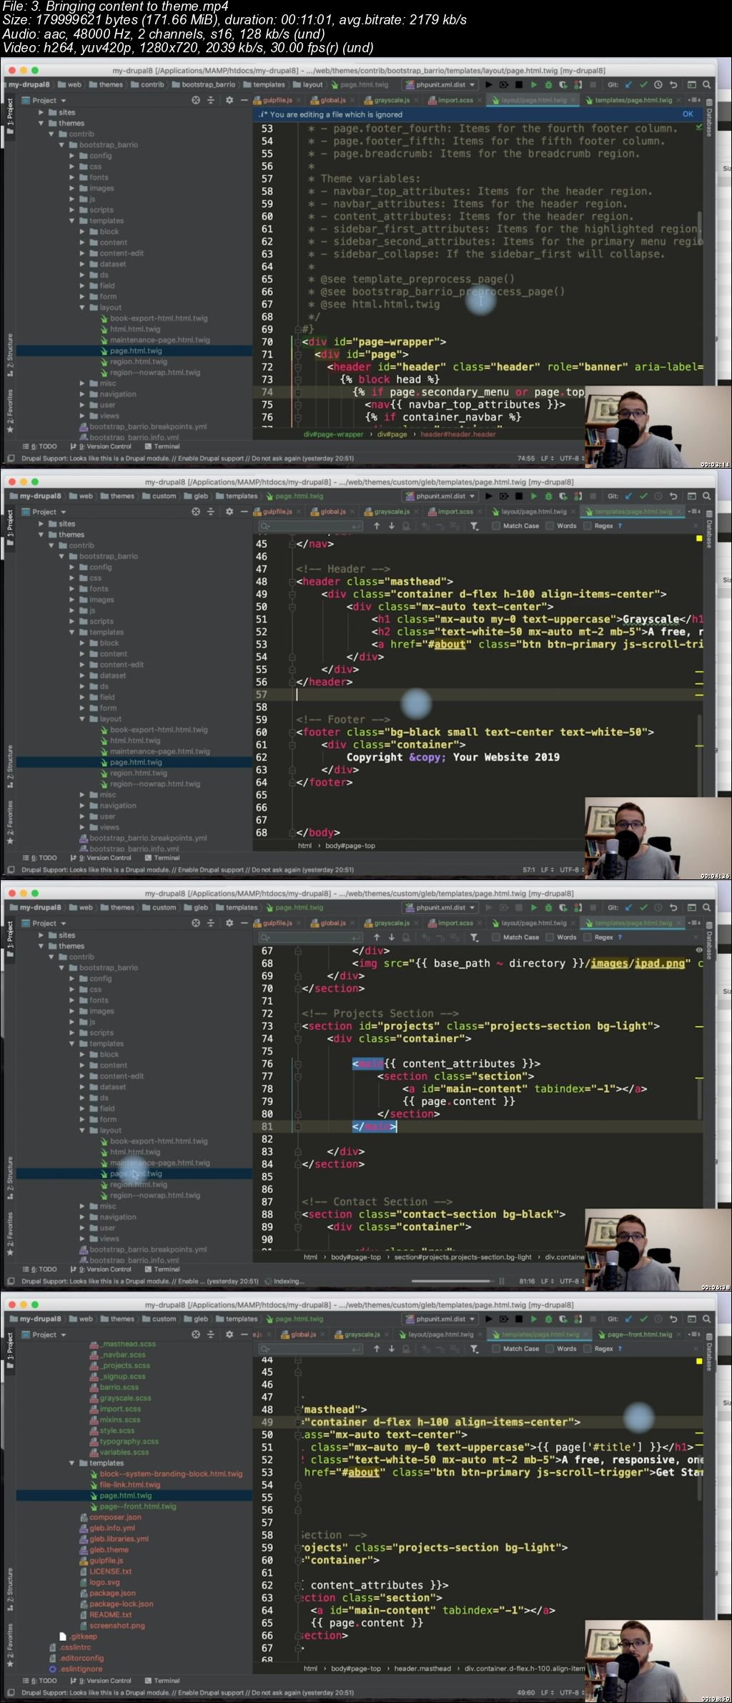The image size is (732, 1703).
Task: Open Git history clock icon in the second frame
Action: [658, 496]
